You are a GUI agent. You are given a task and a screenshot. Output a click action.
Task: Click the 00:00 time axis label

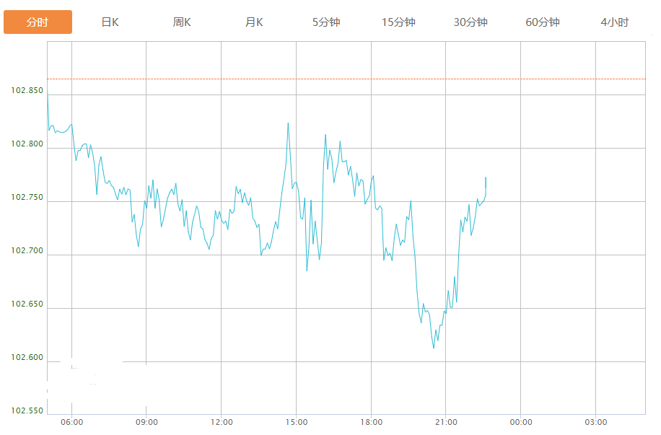coord(521,423)
